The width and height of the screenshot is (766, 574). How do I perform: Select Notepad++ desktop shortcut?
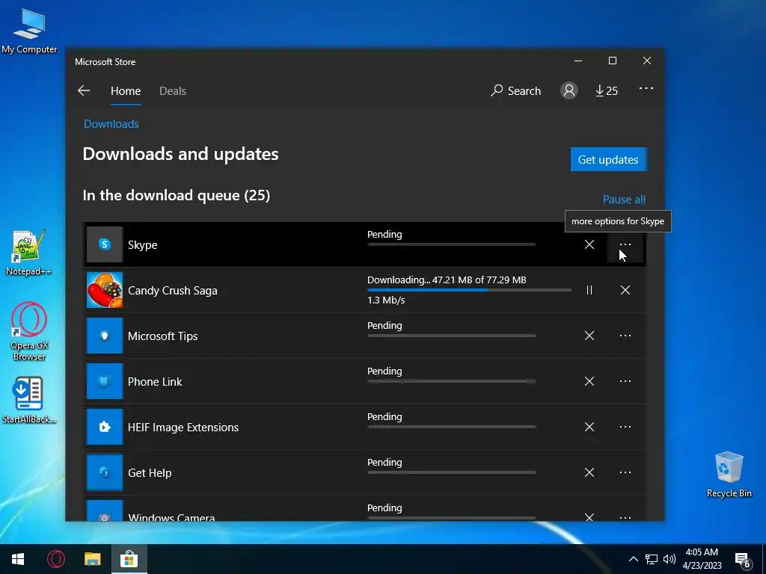pyautogui.click(x=29, y=253)
